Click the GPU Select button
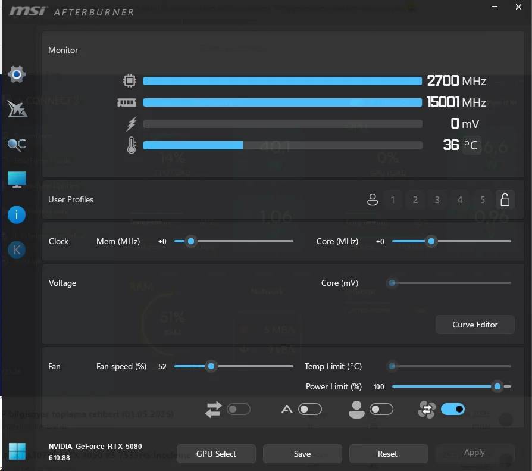Viewport: 532px width, 471px height. coord(216,454)
